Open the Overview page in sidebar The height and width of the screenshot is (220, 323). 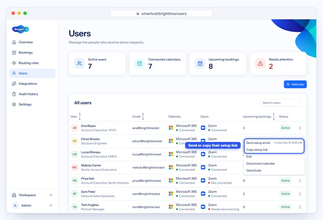coord(32,42)
